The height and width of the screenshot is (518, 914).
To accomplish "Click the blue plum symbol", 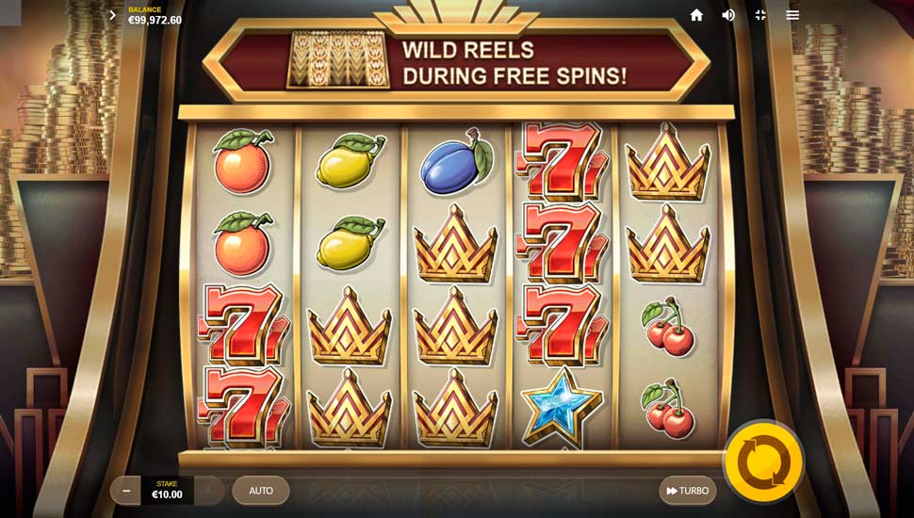I will point(456,162).
